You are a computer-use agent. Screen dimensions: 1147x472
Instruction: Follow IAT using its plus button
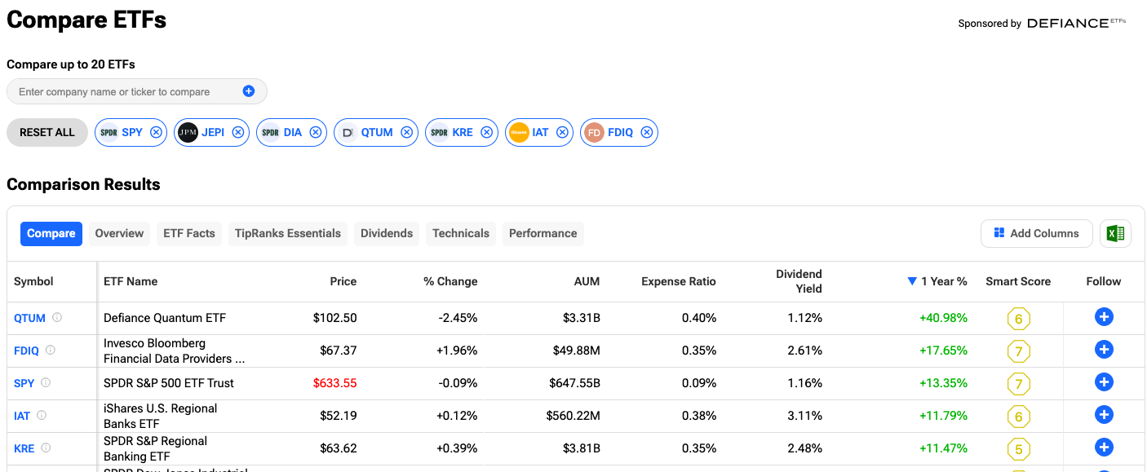[1104, 414]
